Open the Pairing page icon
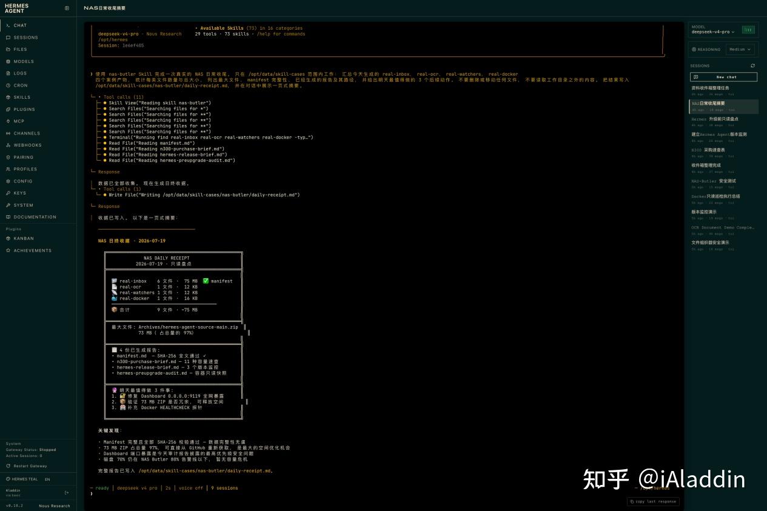Viewport: 767px width, 511px height. (x=8, y=157)
